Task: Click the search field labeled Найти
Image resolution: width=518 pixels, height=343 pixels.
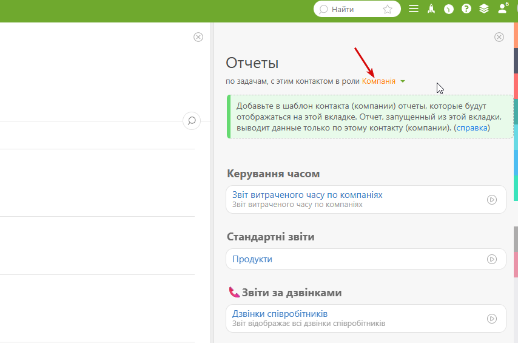Action: pos(356,9)
